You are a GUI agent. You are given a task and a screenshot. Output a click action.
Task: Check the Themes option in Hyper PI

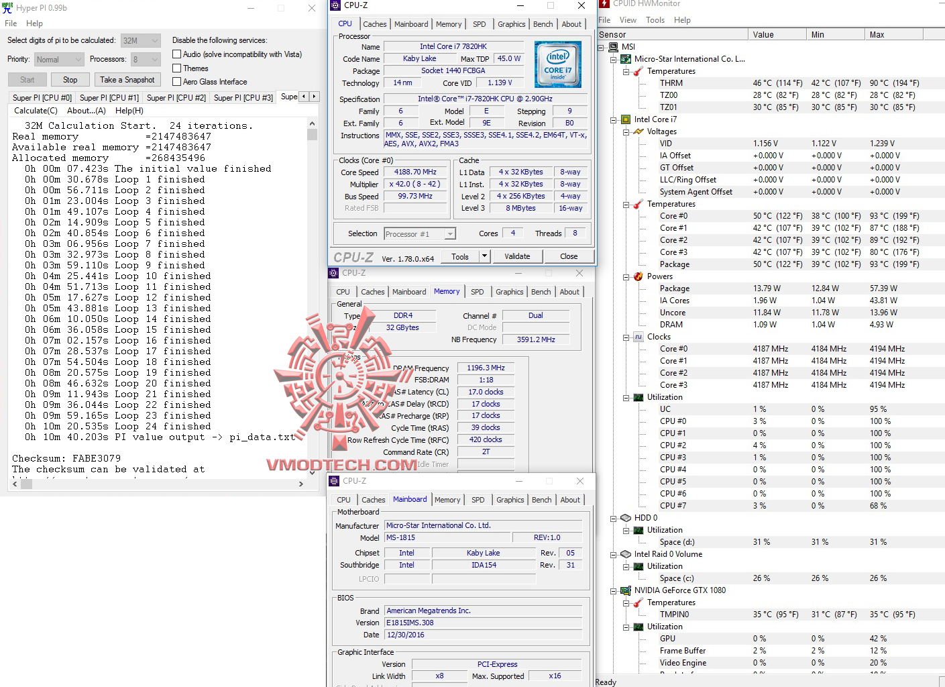click(x=176, y=68)
